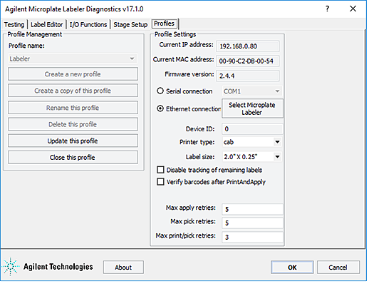Go to the I/O Functions tab
This screenshot has width=369, height=284.
click(88, 24)
